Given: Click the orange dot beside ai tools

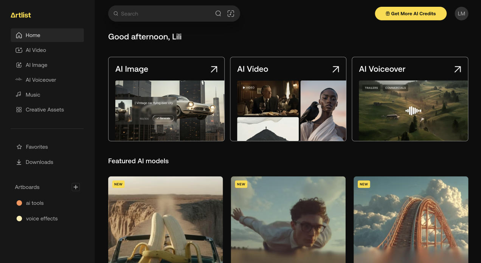Looking at the screenshot, I should (x=19, y=203).
